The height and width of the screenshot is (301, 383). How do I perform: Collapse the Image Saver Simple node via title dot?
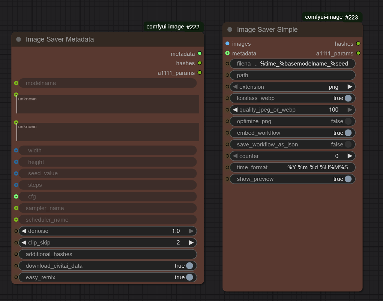[230, 30]
